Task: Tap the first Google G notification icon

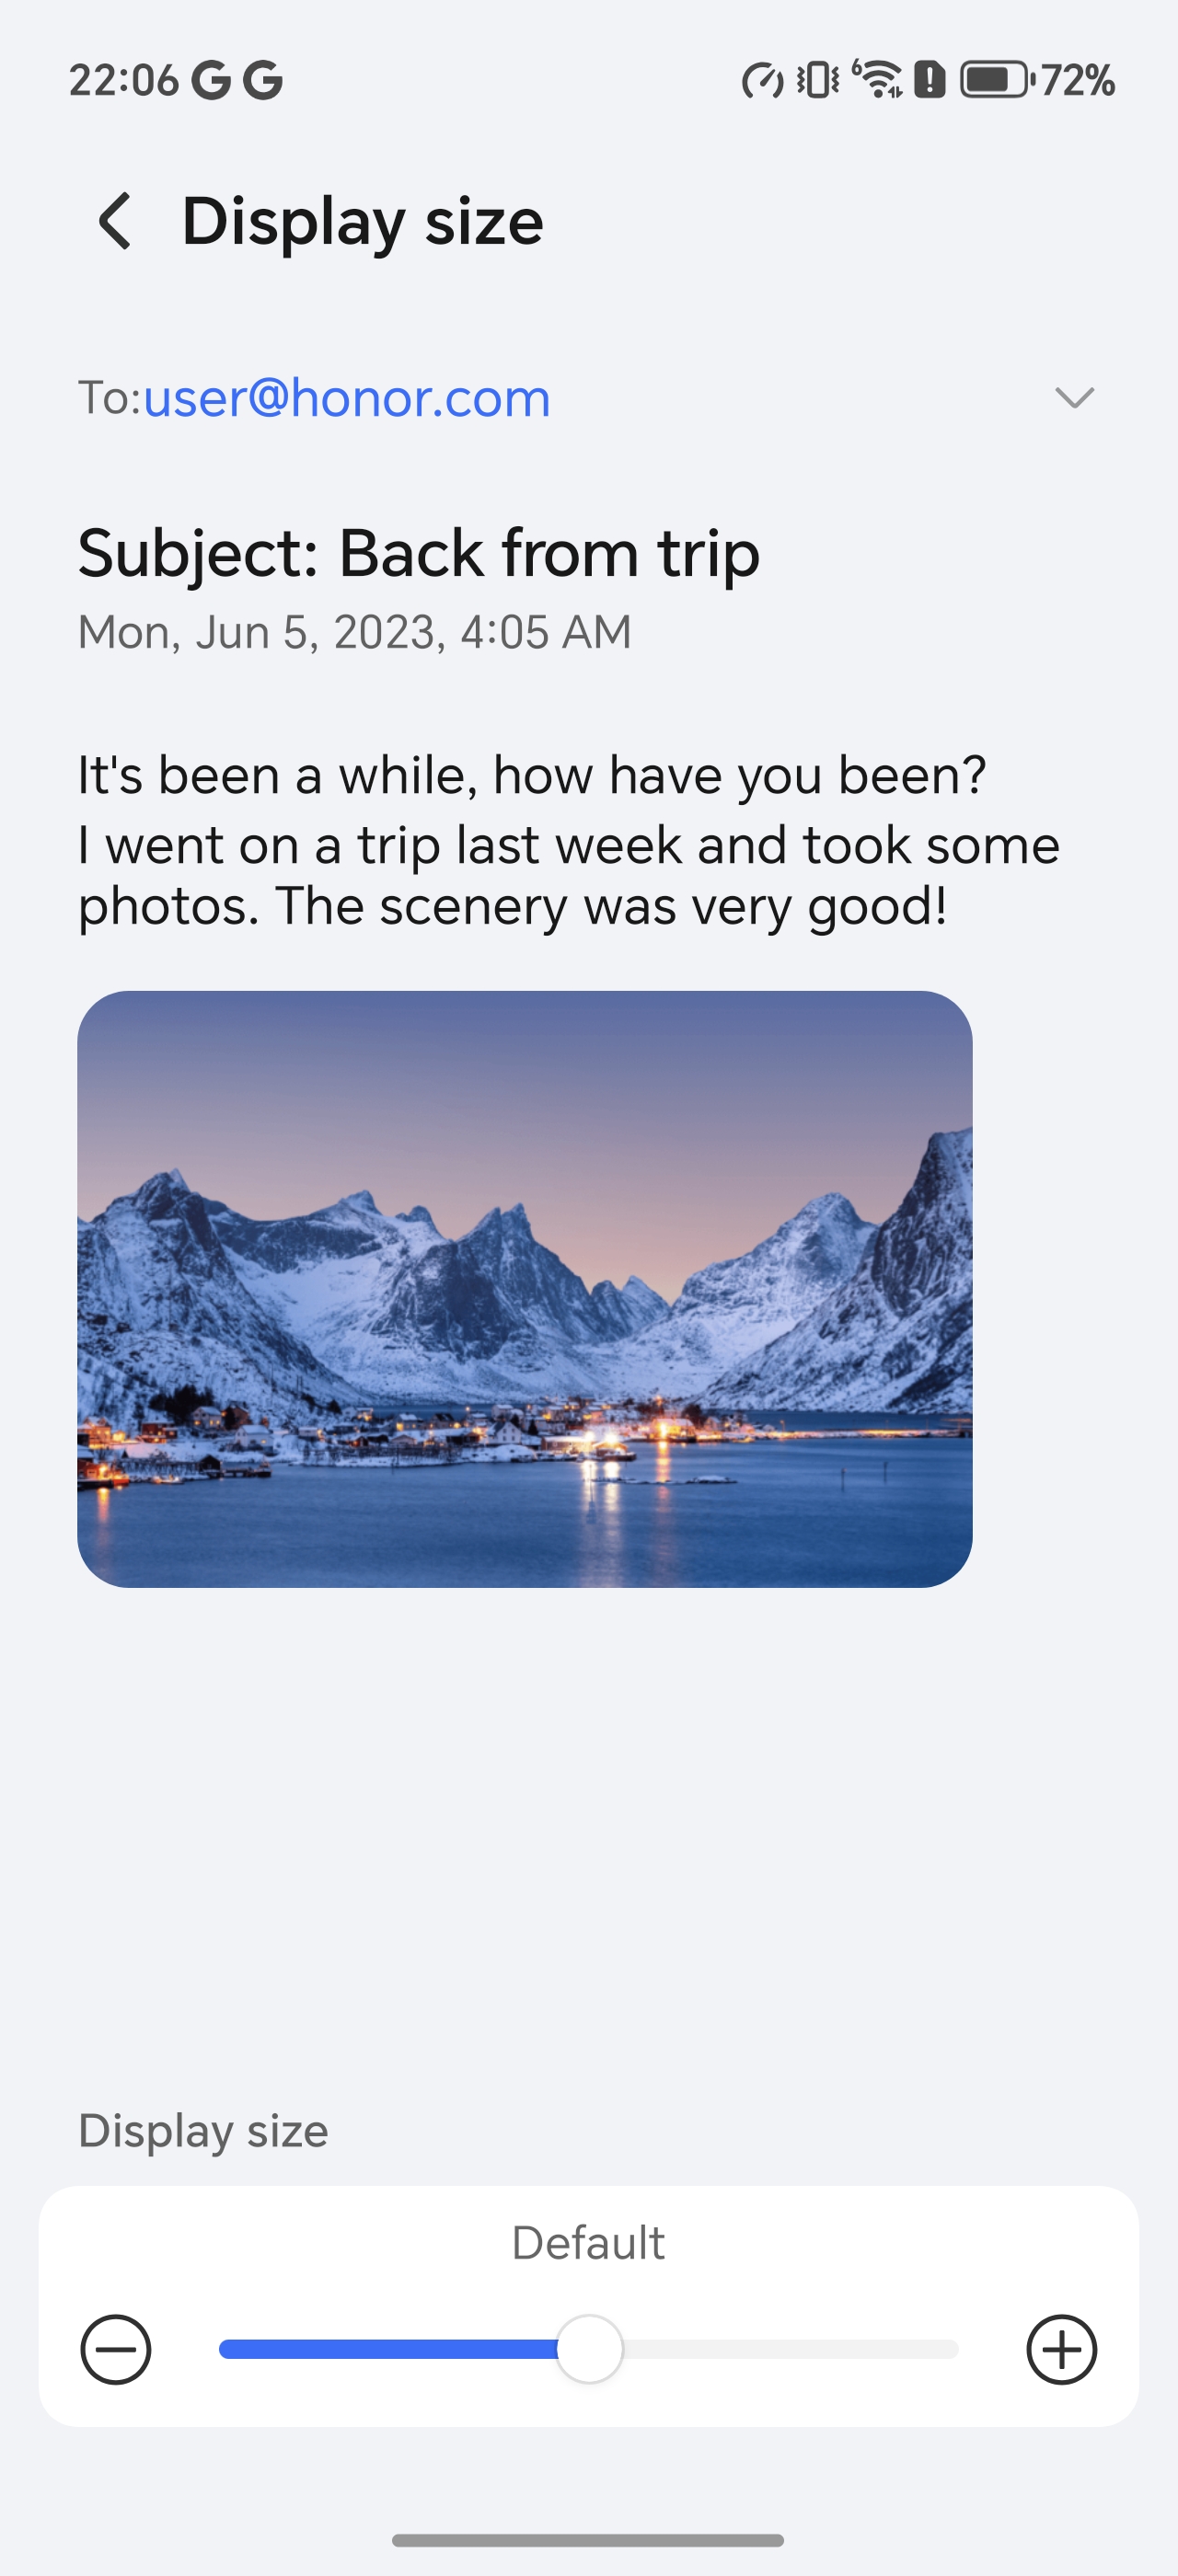Action: click(x=211, y=80)
